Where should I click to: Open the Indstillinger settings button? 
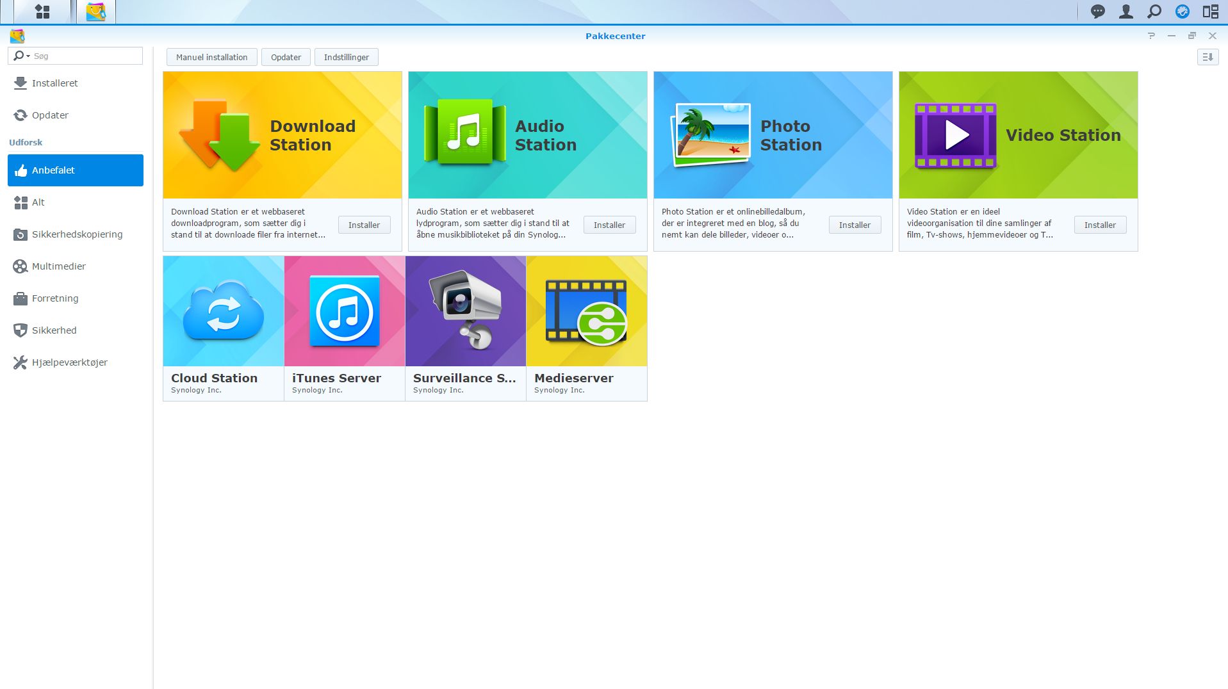tap(346, 57)
